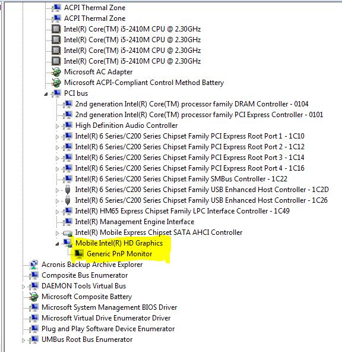
Task: Select Plug and Play Software Device Enumerator
Action: coord(108,329)
